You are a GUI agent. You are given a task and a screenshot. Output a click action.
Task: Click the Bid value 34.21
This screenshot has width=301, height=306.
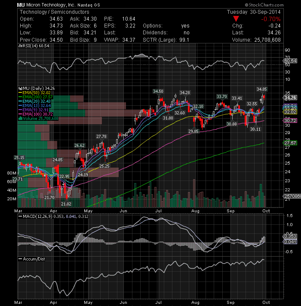[x=90, y=33]
